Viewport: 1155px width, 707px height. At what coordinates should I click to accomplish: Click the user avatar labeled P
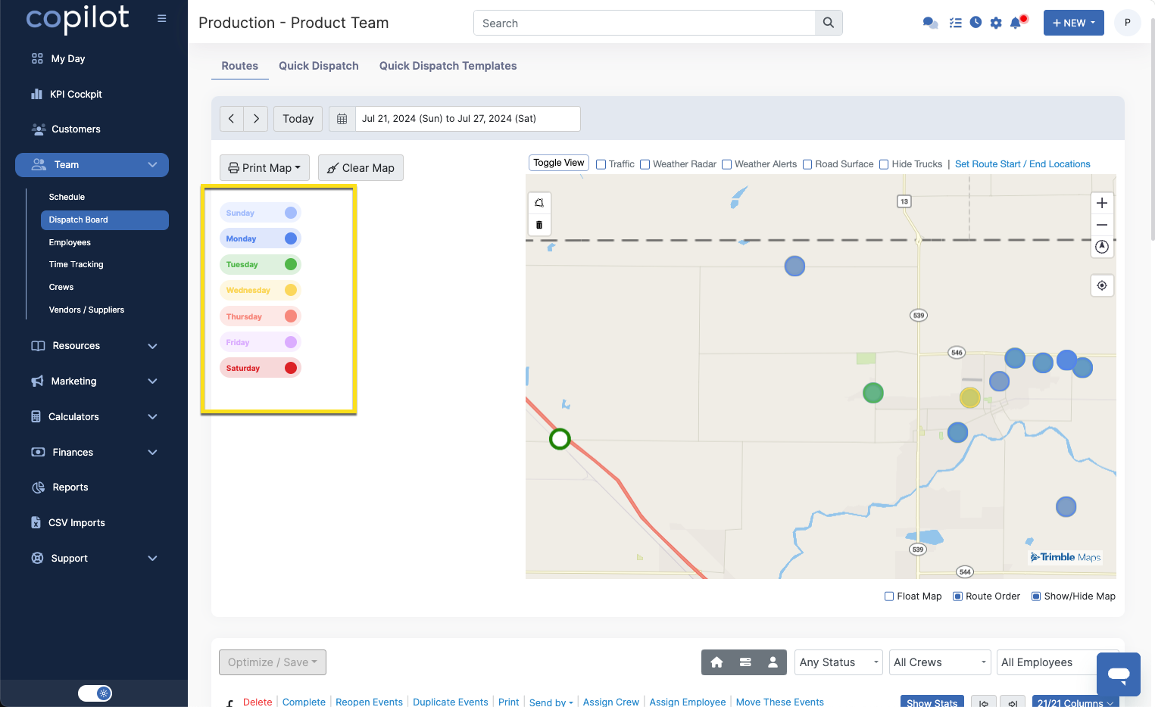[x=1127, y=23]
